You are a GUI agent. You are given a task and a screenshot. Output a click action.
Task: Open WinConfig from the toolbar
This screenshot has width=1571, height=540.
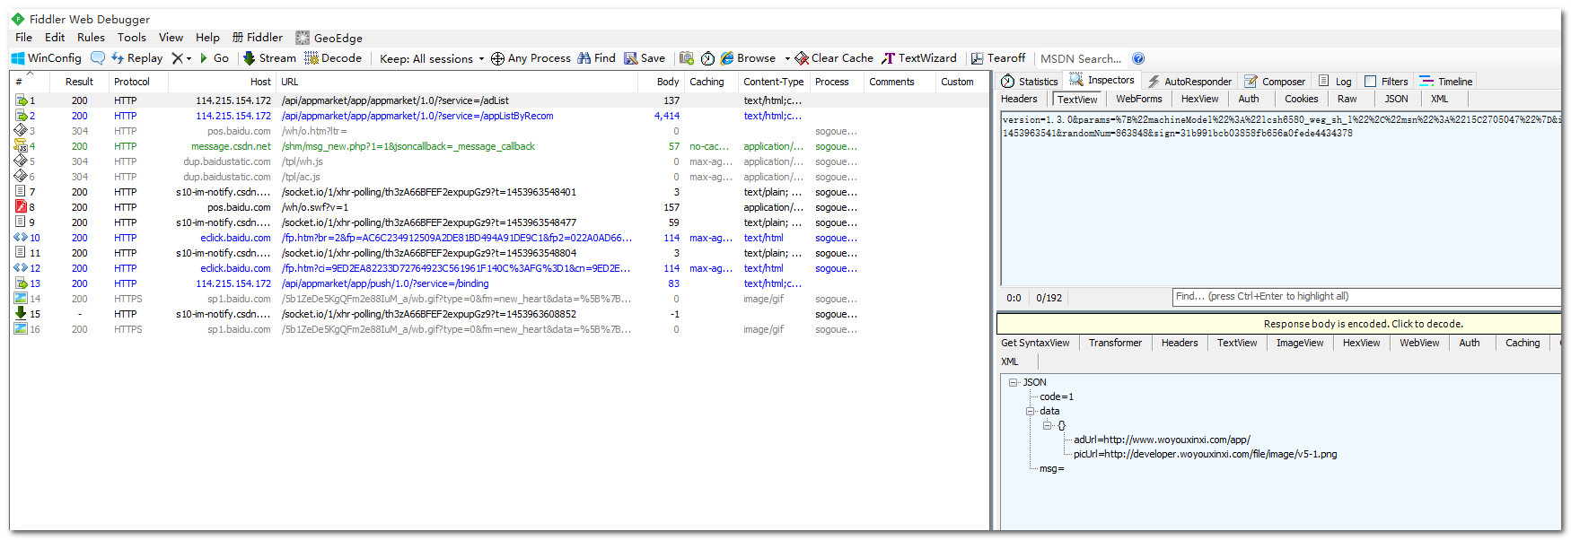[46, 58]
